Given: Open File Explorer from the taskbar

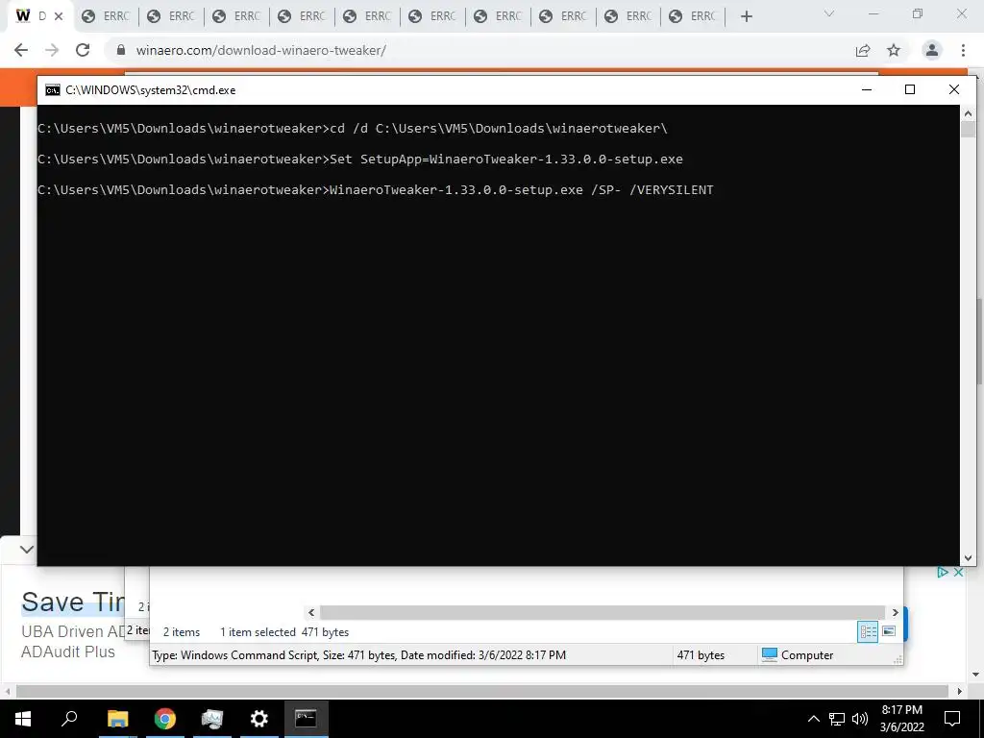Looking at the screenshot, I should tap(117, 719).
